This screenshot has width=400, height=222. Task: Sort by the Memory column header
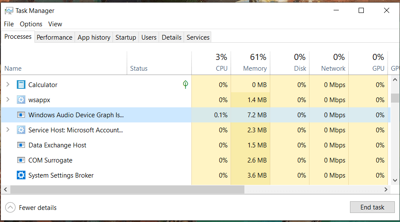click(250, 63)
